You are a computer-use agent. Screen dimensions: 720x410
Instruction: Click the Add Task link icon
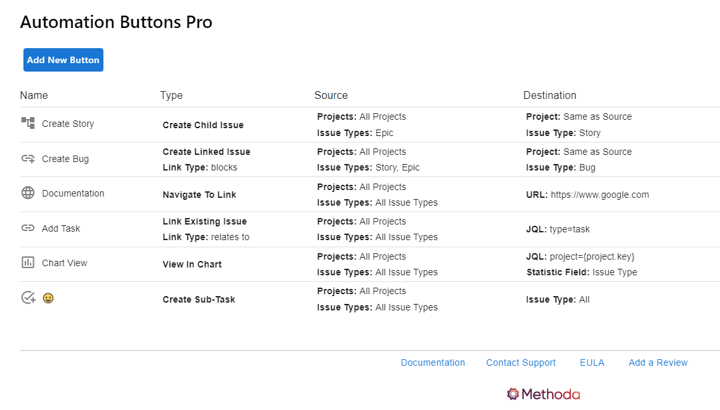pos(28,228)
